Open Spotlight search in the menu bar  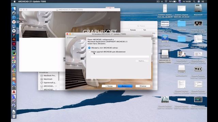pyautogui.click(x=194, y=1)
